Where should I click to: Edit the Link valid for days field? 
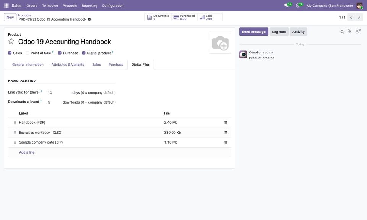coord(58,92)
